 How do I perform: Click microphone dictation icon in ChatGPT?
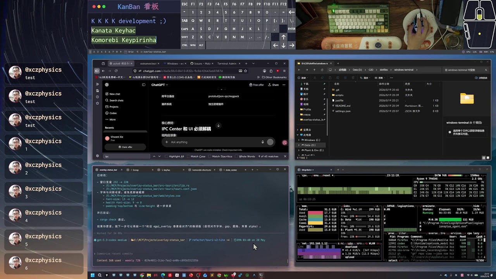[x=263, y=142]
